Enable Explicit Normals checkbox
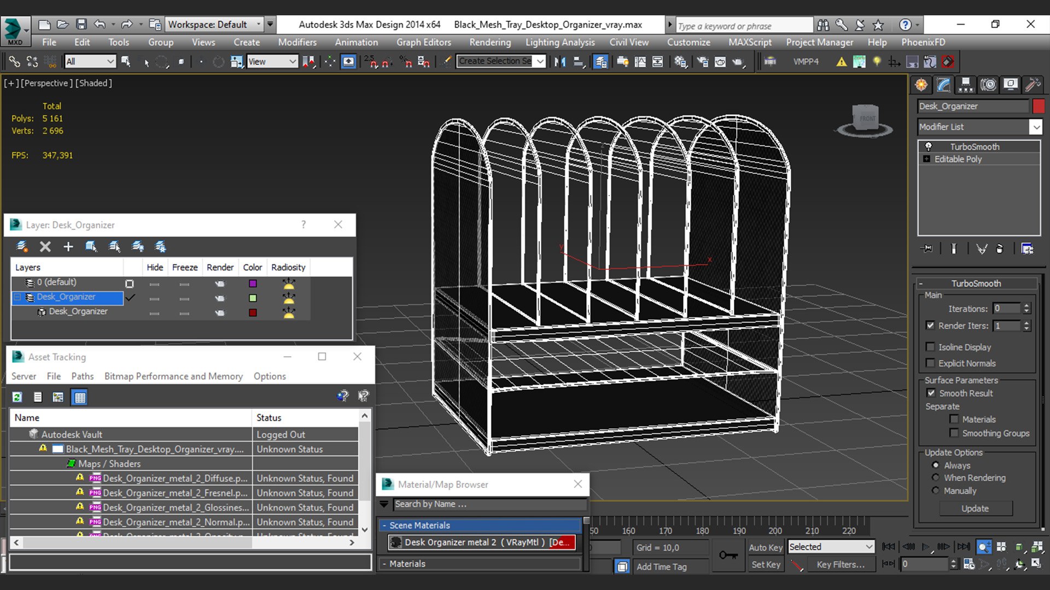Screen dimensions: 1050x590 click(x=930, y=363)
